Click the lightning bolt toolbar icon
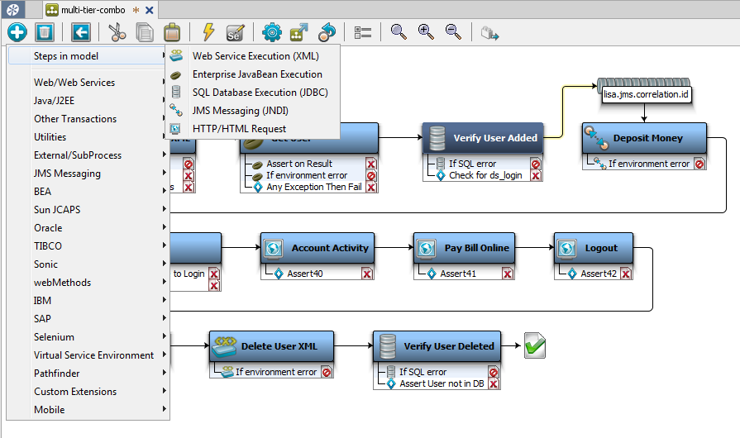 [208, 32]
